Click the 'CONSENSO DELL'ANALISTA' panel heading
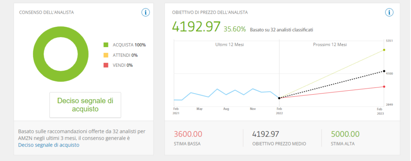Viewport: 411px width, 161px height. coord(47,12)
